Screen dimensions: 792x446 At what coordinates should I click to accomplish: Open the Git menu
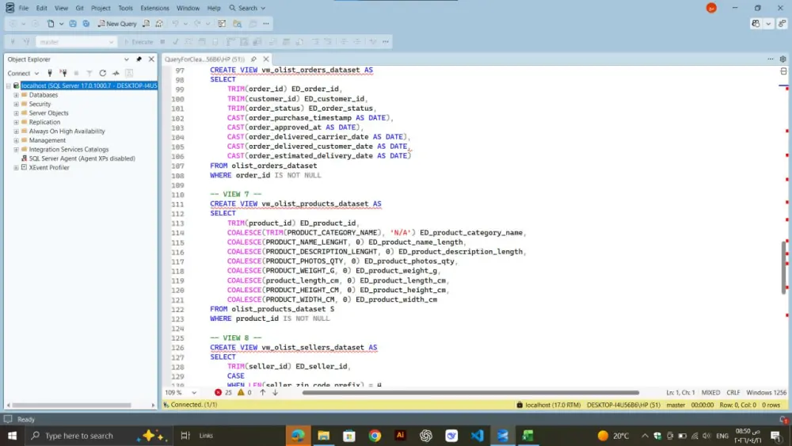(x=79, y=8)
